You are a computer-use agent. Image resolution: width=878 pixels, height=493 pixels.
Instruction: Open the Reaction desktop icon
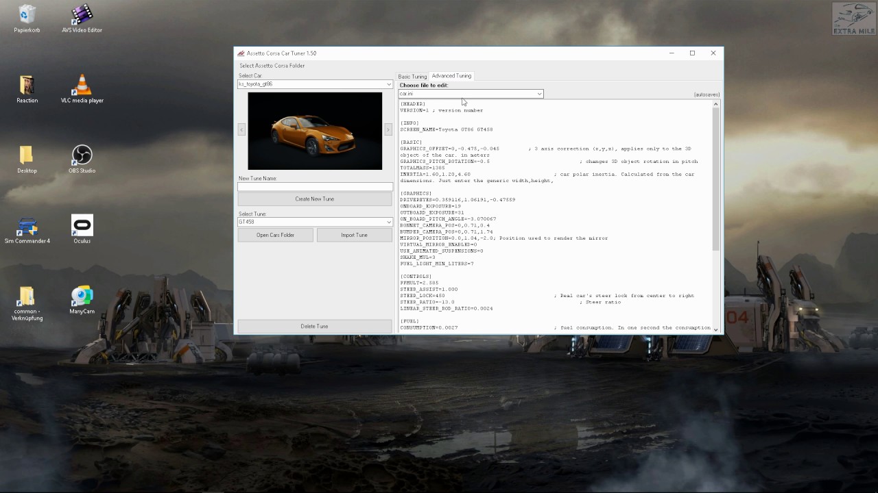coord(27,89)
